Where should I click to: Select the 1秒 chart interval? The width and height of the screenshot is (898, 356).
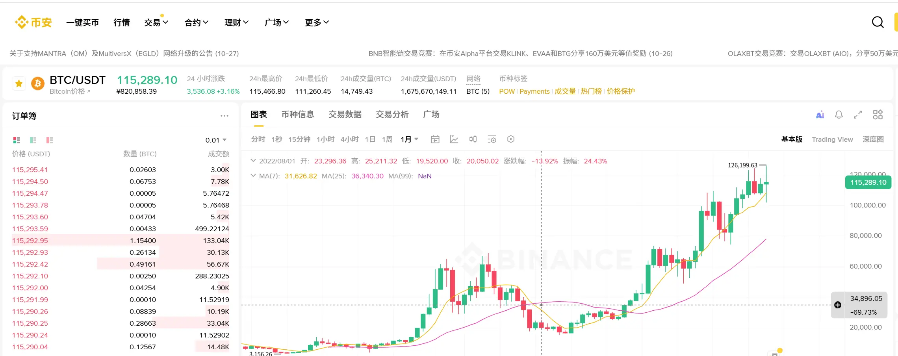point(276,139)
